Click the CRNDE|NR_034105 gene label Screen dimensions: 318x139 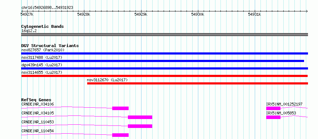[x=38, y=113]
